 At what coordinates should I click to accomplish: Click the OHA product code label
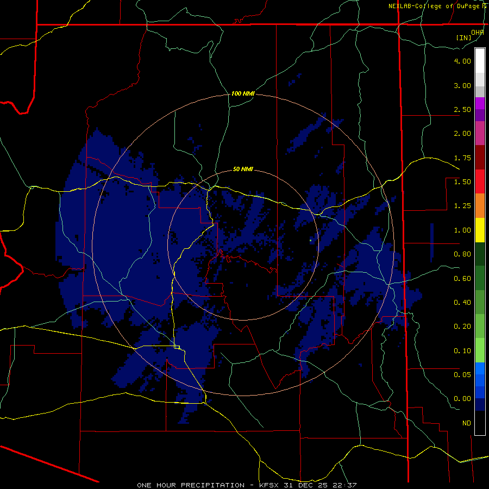coord(478,32)
